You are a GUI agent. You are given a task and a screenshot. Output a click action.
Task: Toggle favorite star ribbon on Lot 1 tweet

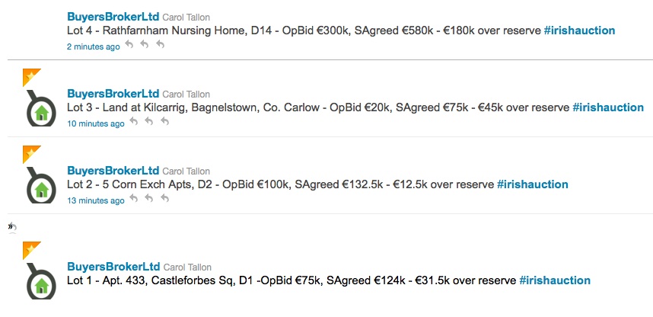pos(30,250)
